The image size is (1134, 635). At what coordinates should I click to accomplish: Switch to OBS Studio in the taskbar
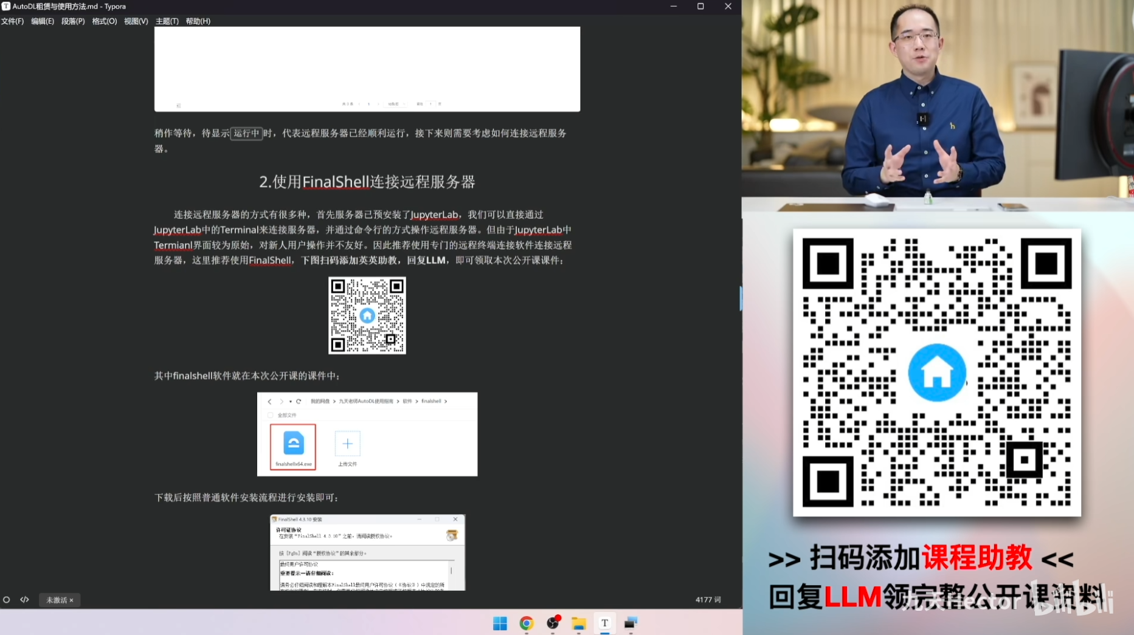553,623
